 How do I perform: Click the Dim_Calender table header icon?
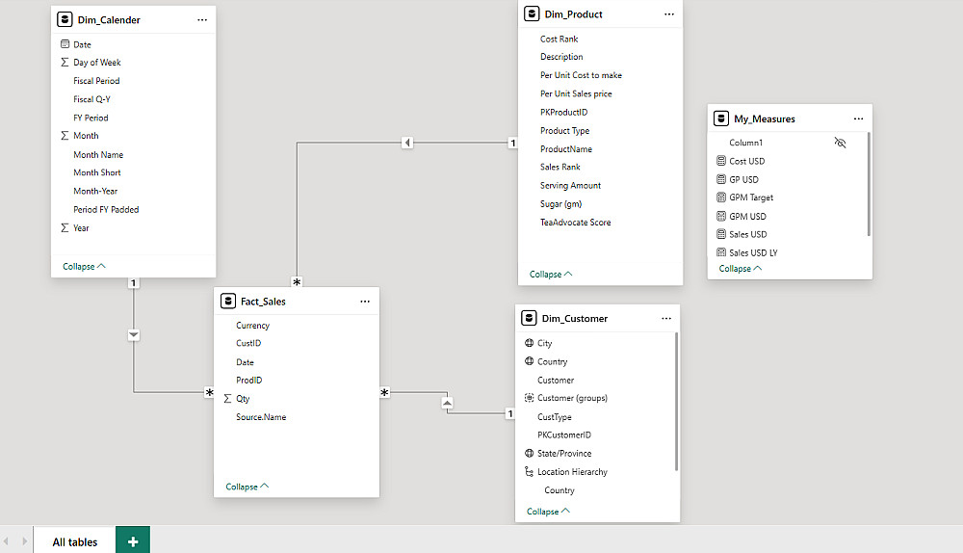65,19
